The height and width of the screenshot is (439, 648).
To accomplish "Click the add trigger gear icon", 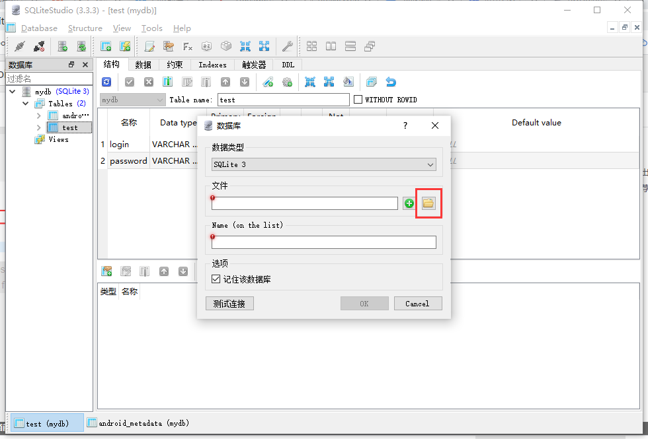I will tap(287, 82).
